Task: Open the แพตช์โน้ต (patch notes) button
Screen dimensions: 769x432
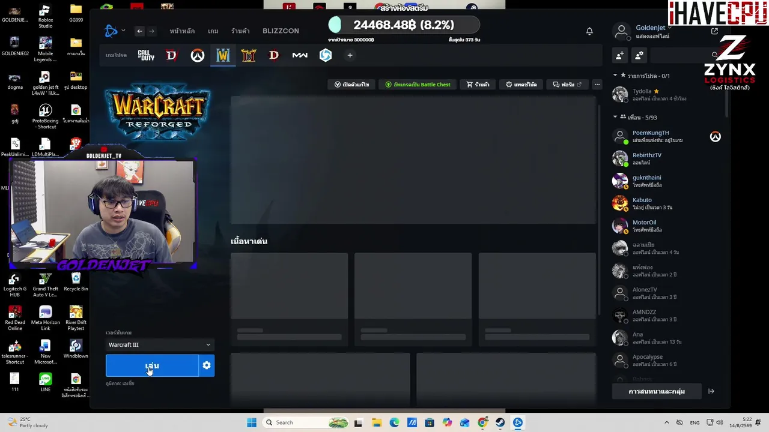Action: [521, 85]
